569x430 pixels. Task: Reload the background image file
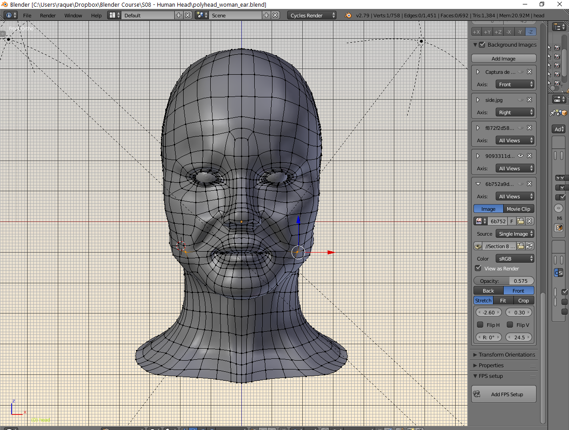[529, 246]
